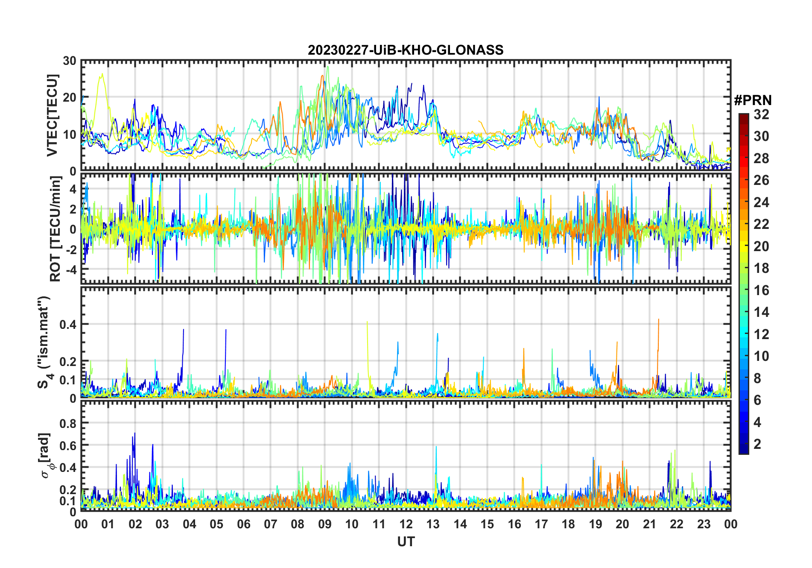Click colorbar tick label 32
The image size is (812, 568).
pyautogui.click(x=761, y=114)
